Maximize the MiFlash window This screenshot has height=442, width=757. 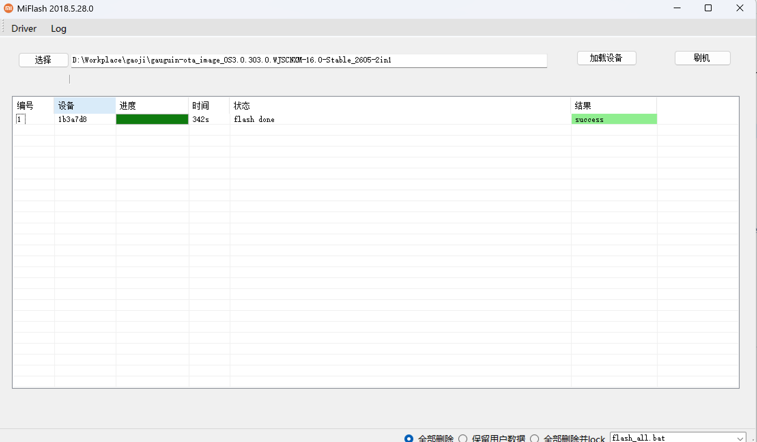[x=708, y=8]
